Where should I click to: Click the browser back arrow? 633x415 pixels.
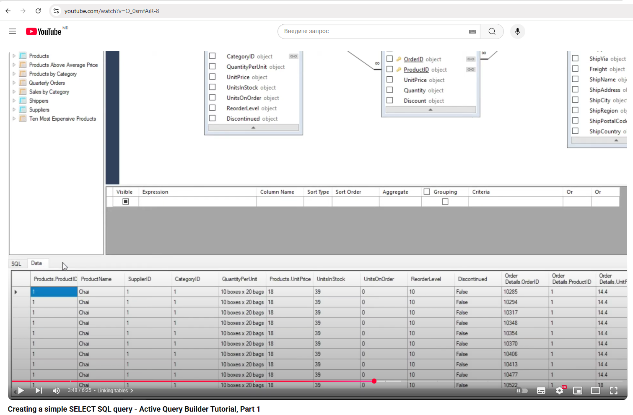pos(8,11)
